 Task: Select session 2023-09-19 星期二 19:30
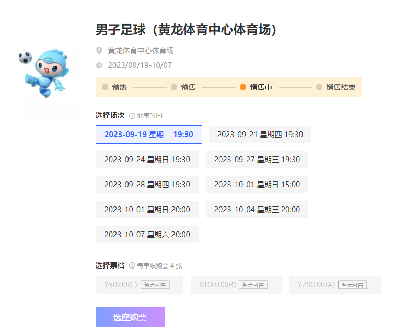[149, 135]
